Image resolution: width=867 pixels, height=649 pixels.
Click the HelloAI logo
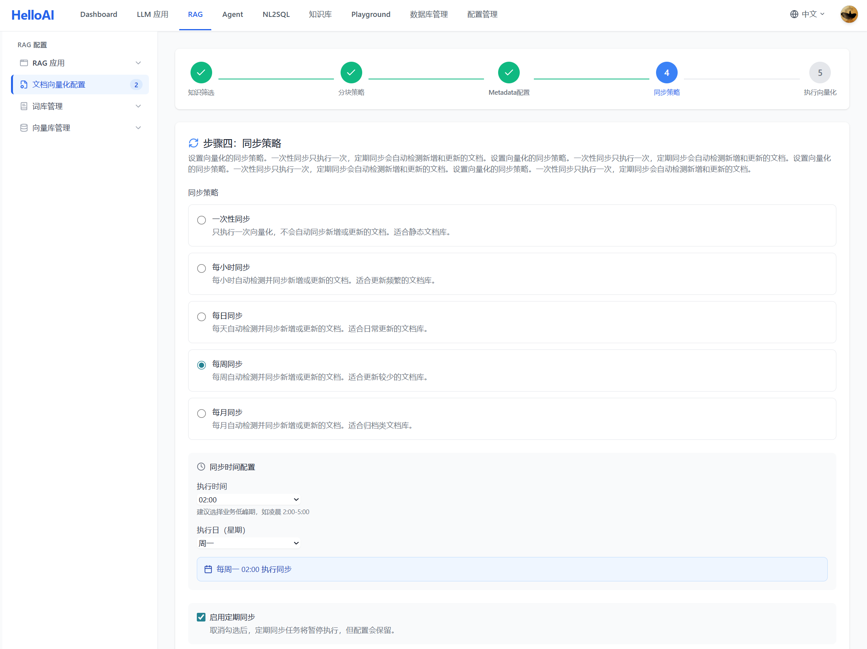[33, 15]
